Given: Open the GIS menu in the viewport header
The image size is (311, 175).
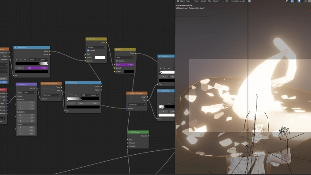Looking at the screenshot, I should (x=227, y=1).
